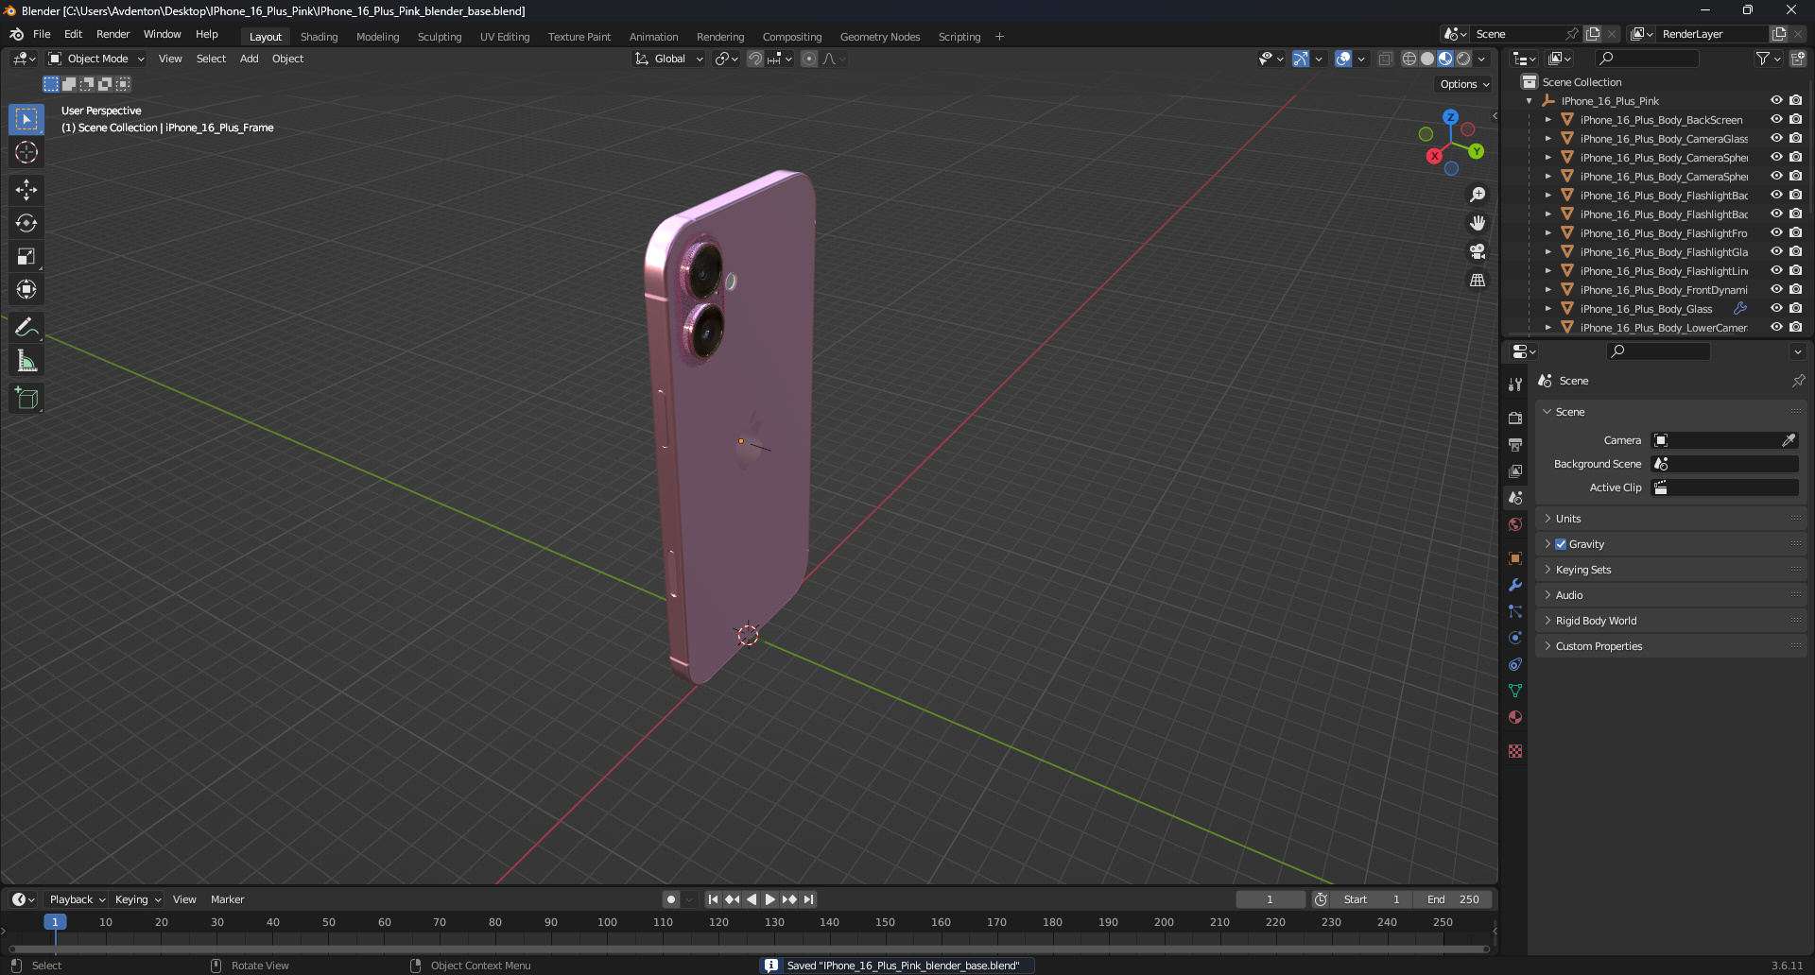This screenshot has height=975, width=1815.
Task: Hide iPhone_16_Plus_Body_BackScreen in viewport
Action: point(1776,119)
